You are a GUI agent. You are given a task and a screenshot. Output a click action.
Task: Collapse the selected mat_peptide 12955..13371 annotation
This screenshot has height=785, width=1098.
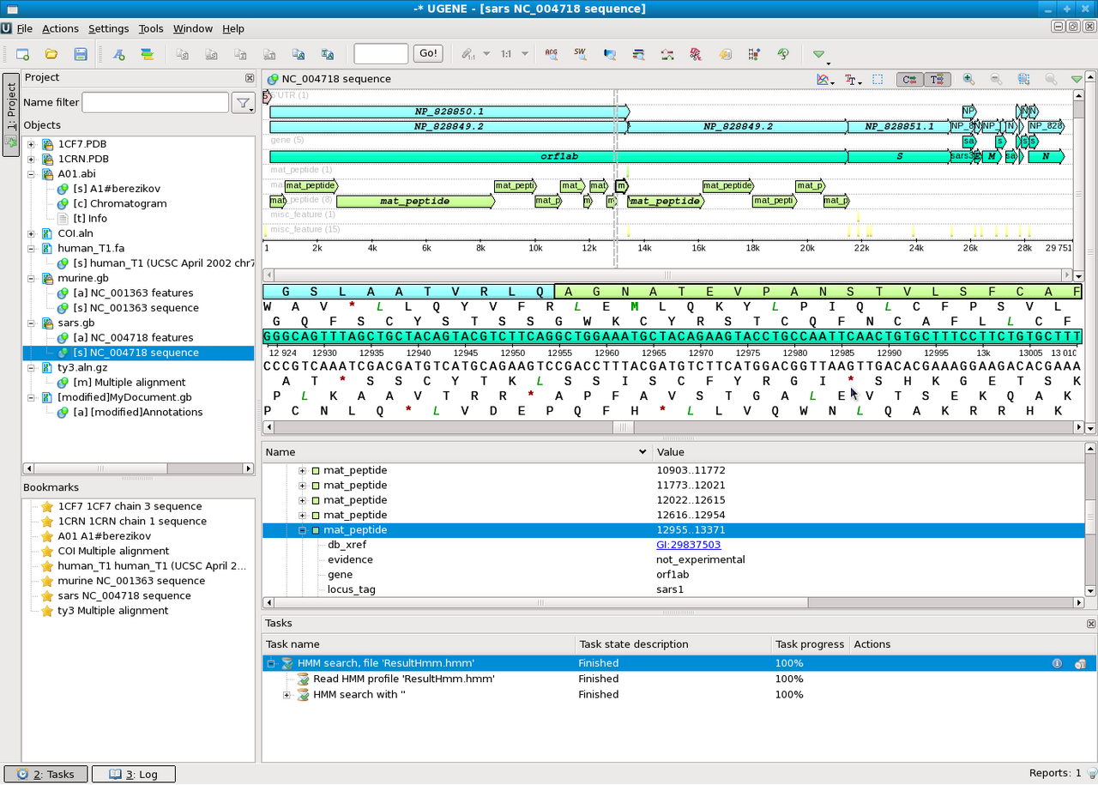pos(302,530)
